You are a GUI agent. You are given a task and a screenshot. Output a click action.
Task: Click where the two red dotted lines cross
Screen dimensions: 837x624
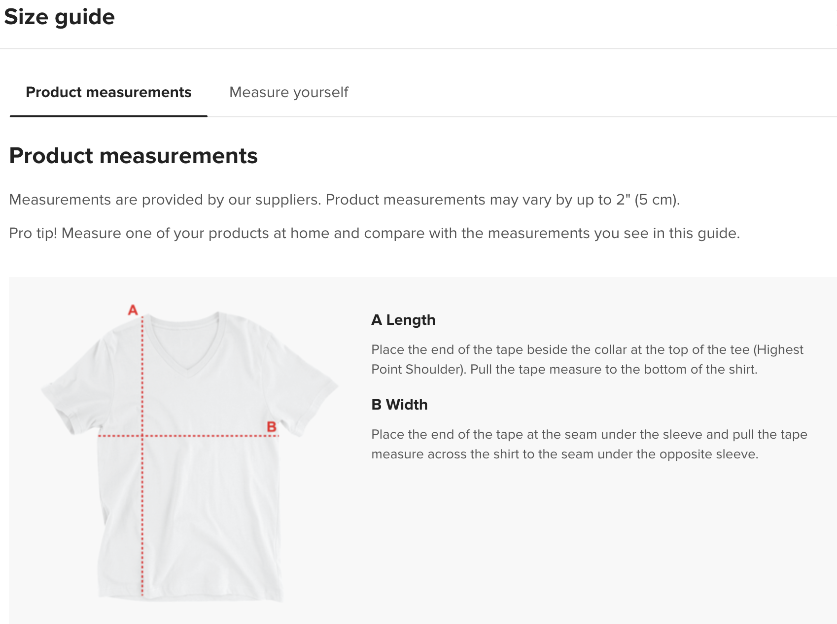coord(142,436)
